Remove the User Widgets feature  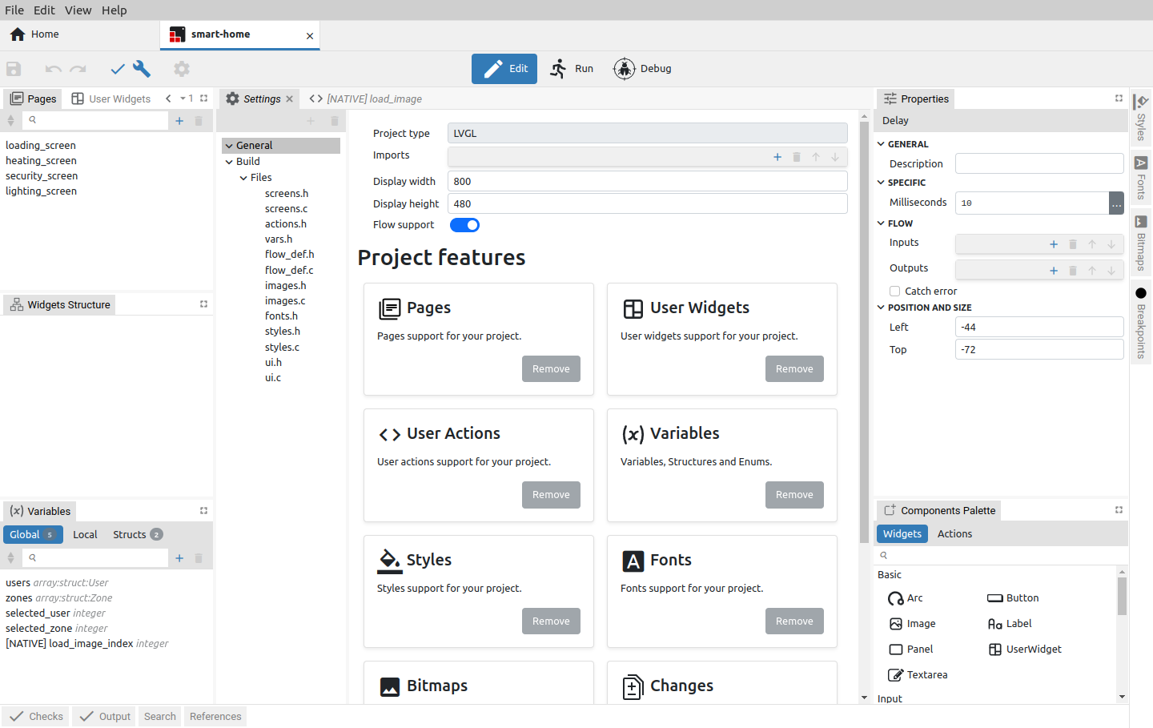pos(793,369)
